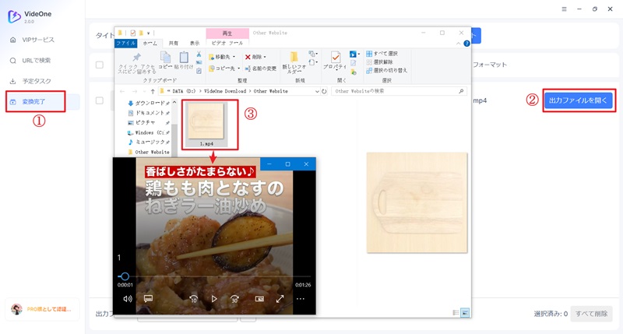Click VideOne Download in the address path

tap(225, 91)
